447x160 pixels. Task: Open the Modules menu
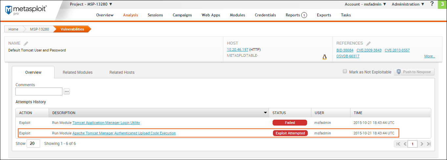point(237,15)
